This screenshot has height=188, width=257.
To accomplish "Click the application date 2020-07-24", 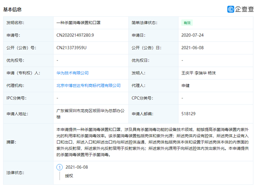I will tap(192, 35).
